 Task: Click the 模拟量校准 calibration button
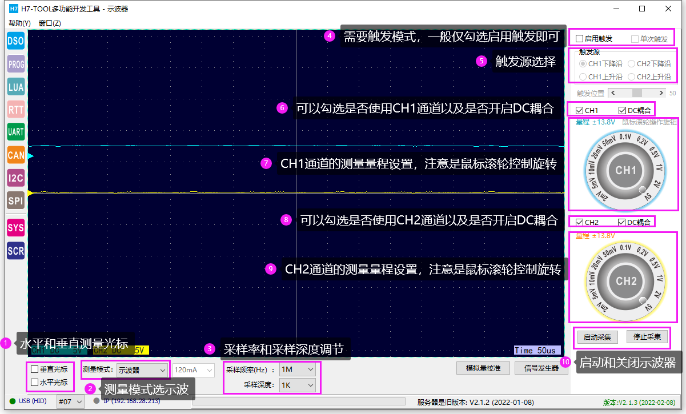483,368
